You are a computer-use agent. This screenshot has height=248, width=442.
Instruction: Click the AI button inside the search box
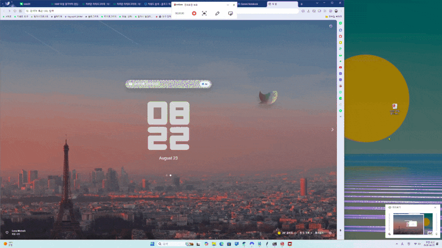point(205,84)
